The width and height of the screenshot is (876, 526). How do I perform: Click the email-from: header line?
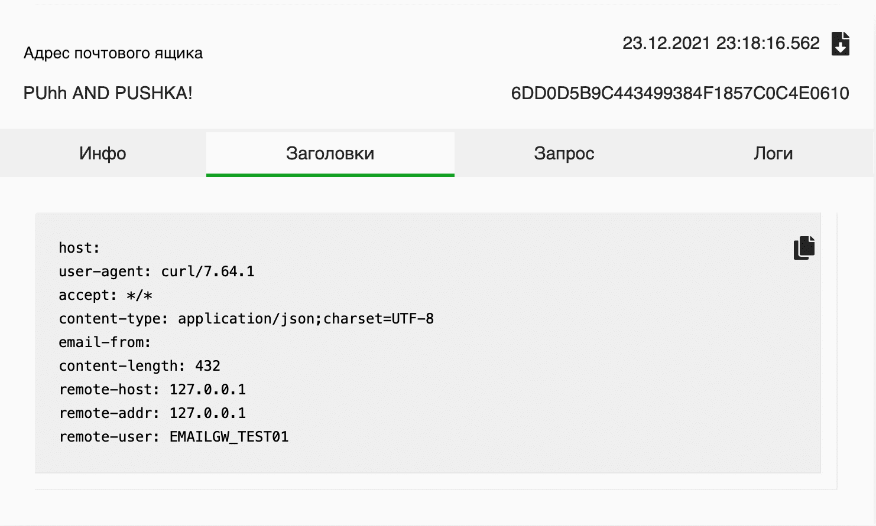pyautogui.click(x=105, y=342)
